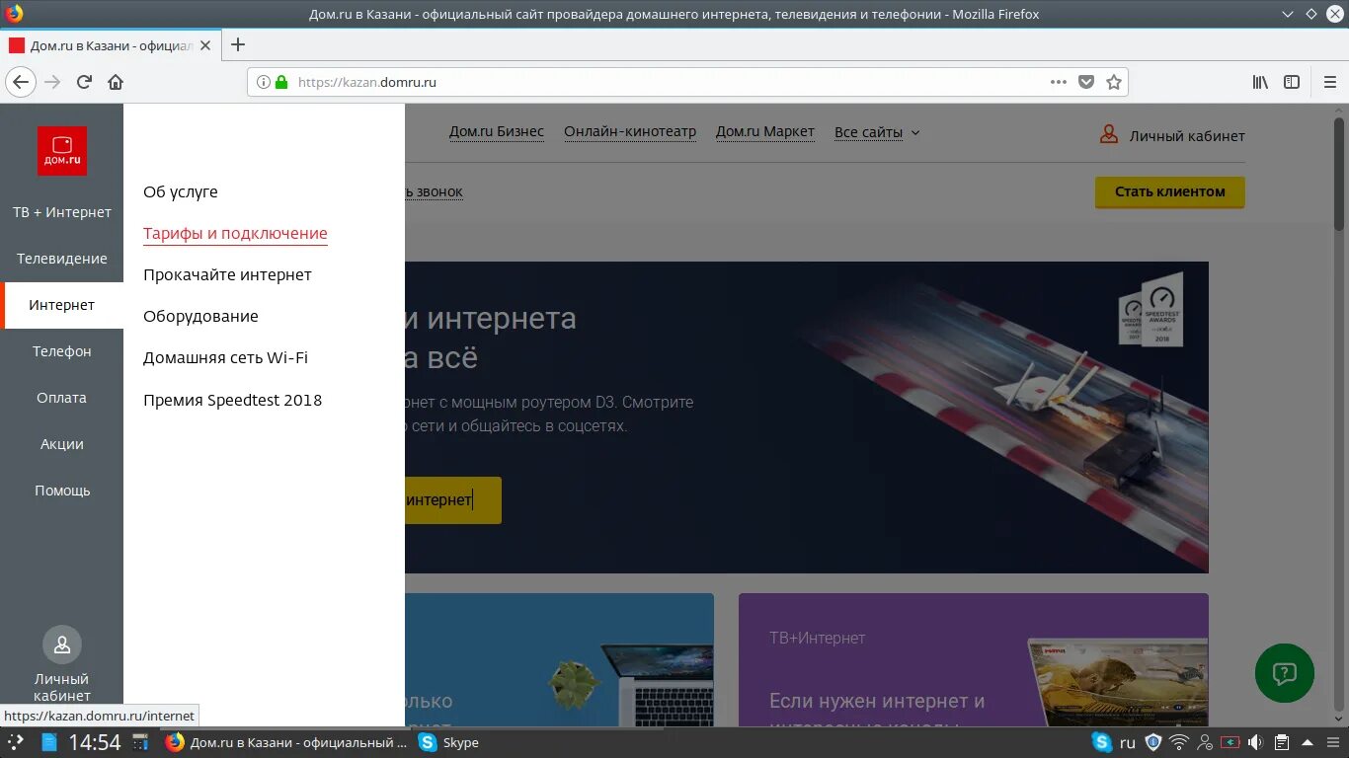Screen dimensions: 1349x758
Task: Expand the Все сайты dropdown
Action: point(877,132)
